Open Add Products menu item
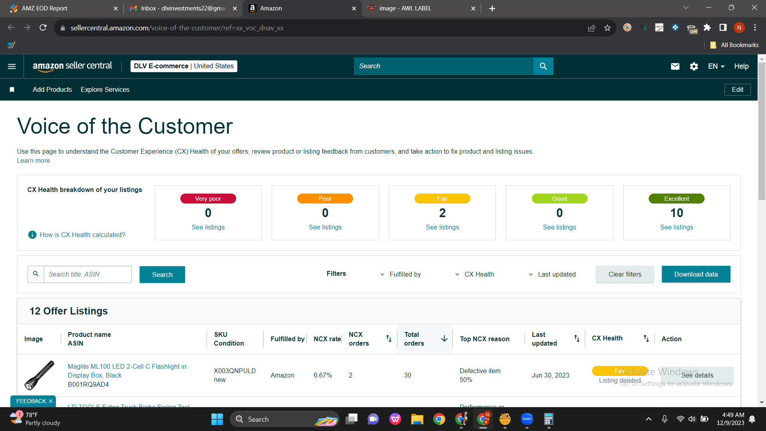Screen dimensions: 766x431 coord(52,90)
